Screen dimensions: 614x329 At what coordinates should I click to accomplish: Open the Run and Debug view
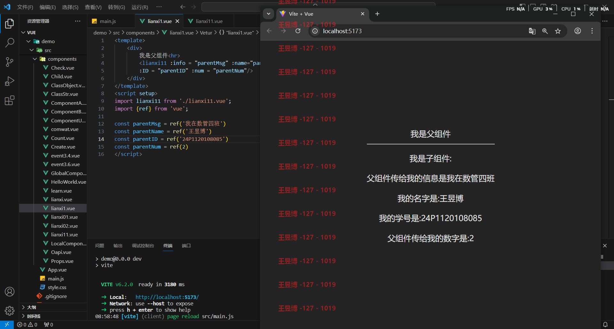(x=10, y=81)
